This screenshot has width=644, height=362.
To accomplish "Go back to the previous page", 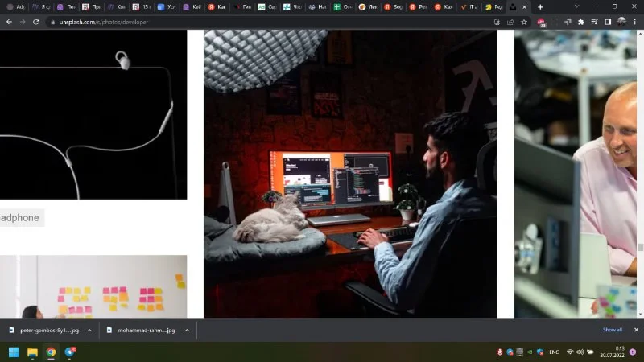I will point(9,22).
